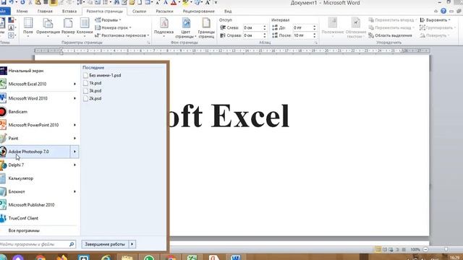Open recent file Без имени-1.psd

coord(102,75)
